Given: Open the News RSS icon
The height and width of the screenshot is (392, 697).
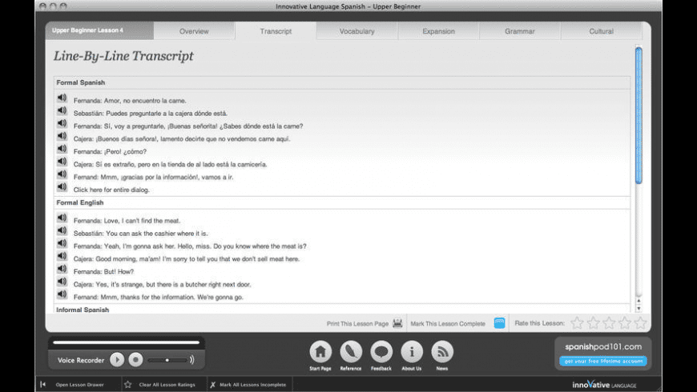Looking at the screenshot, I should pos(442,352).
